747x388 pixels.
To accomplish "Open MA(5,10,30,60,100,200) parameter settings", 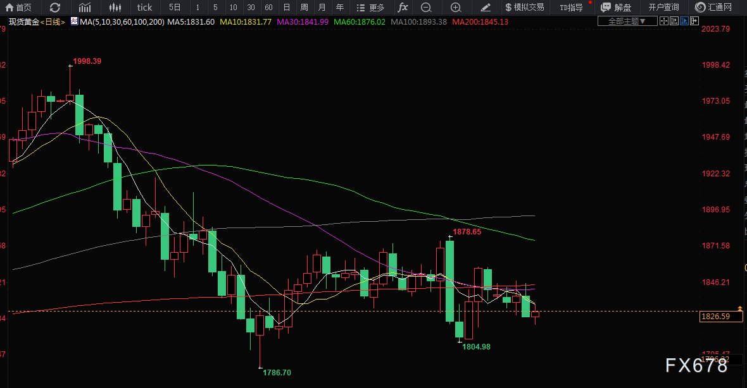I will (x=122, y=22).
